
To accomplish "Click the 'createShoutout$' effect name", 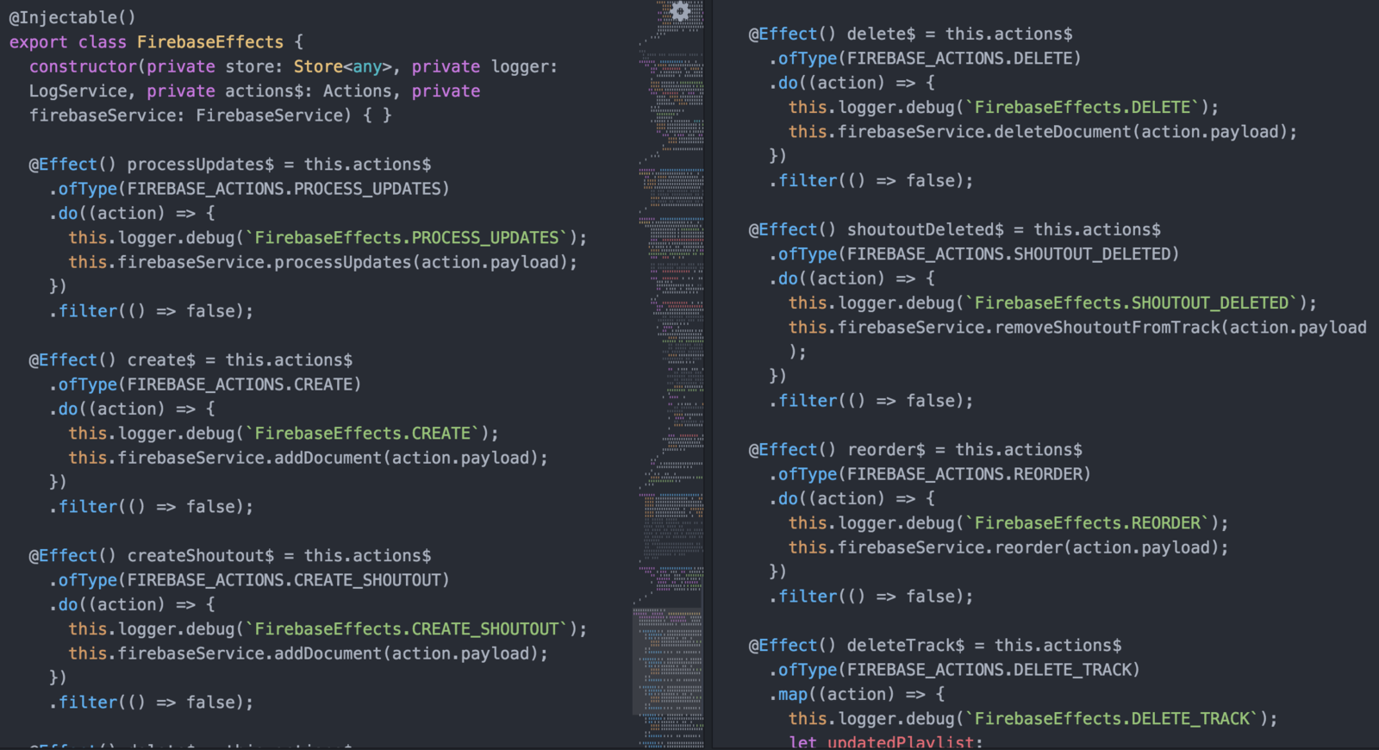I will [x=200, y=556].
